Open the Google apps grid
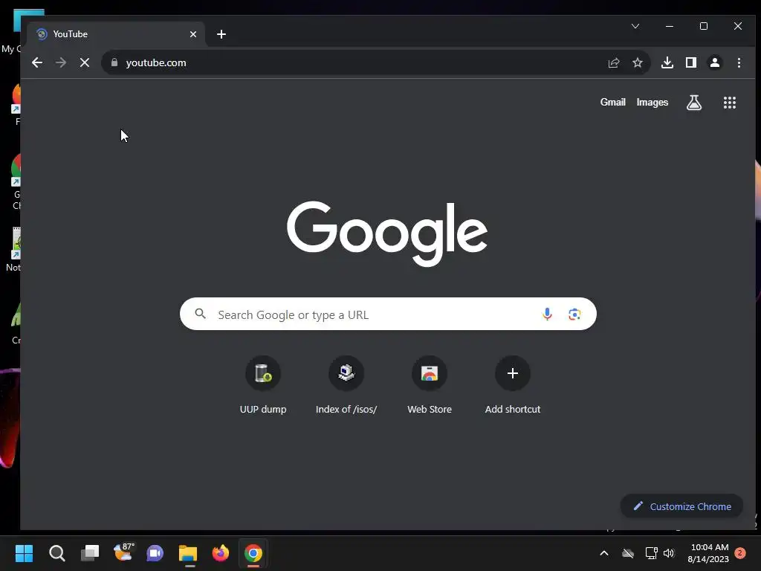Screen dimensions: 761x571 (730, 103)
